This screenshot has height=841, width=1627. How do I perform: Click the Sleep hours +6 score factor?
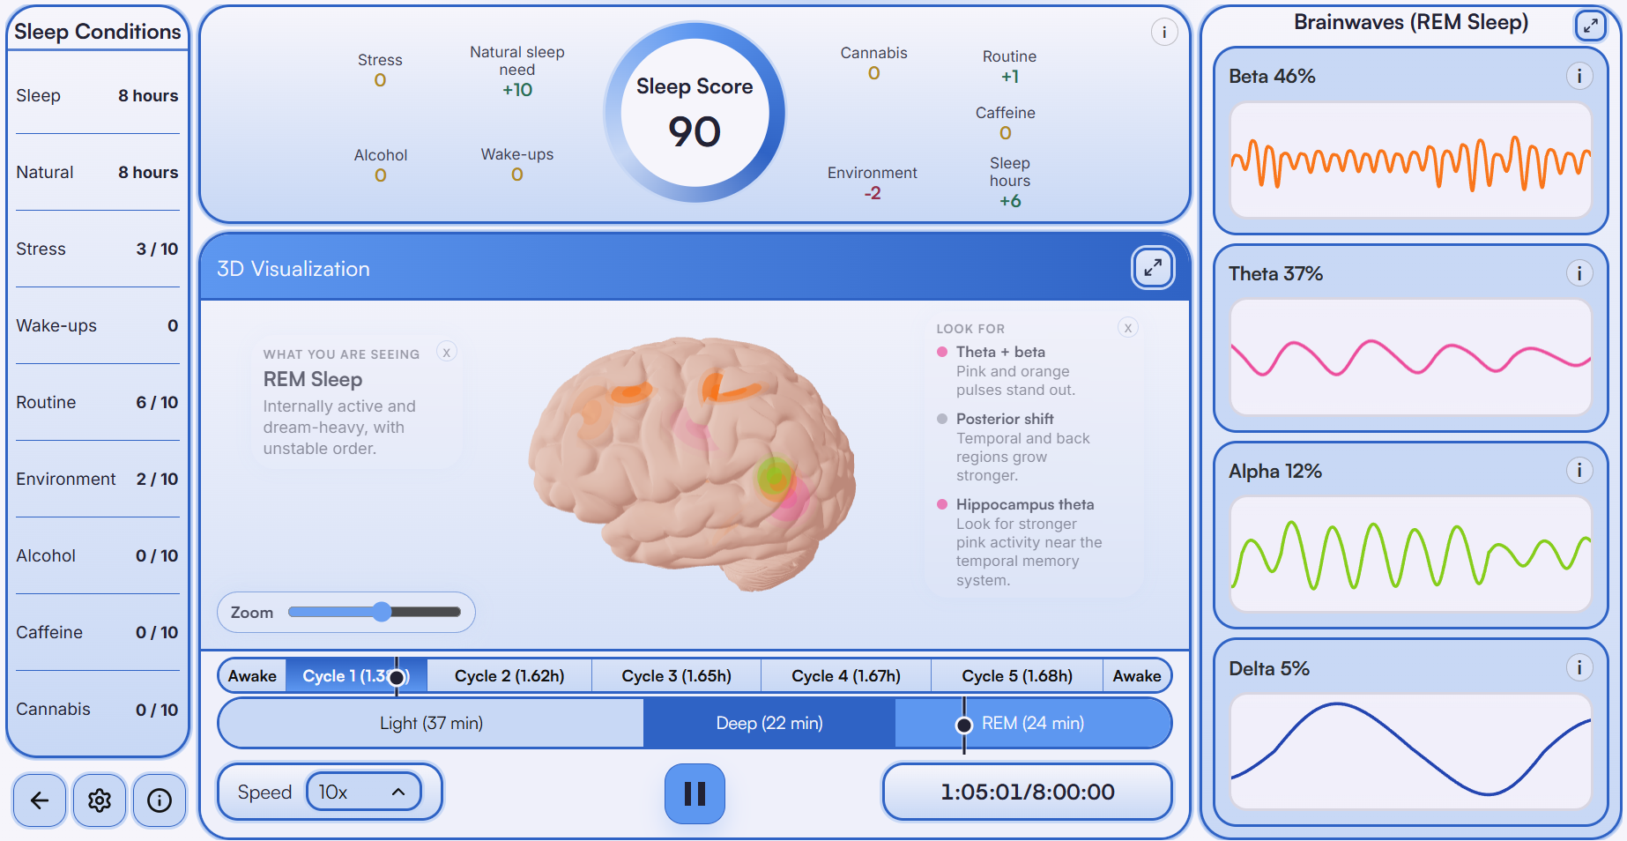pos(1010,182)
